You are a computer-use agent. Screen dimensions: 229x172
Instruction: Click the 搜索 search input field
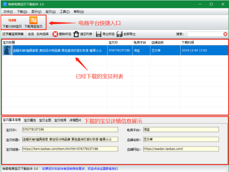(x=207, y=34)
